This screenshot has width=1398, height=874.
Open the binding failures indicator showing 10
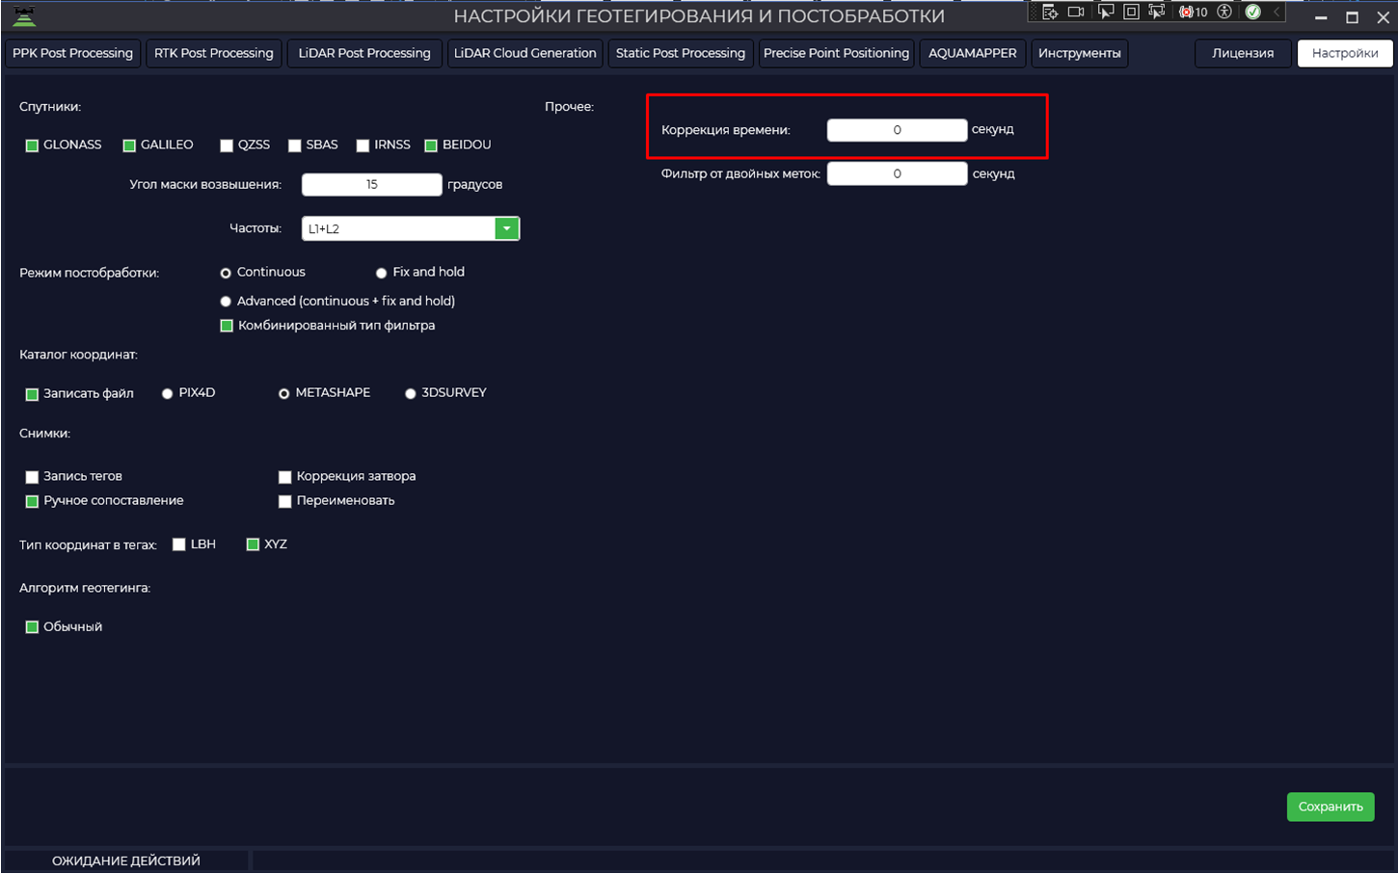1194,12
